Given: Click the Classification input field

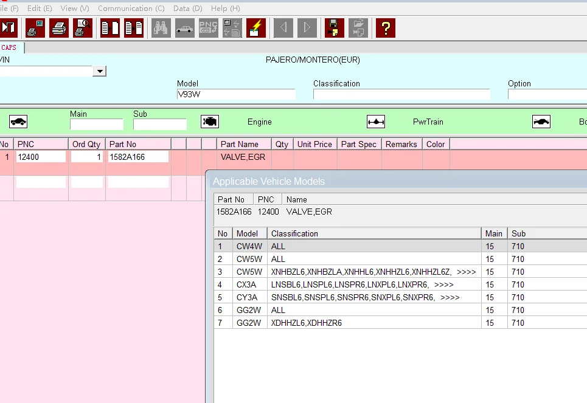Looking at the screenshot, I should [x=401, y=94].
